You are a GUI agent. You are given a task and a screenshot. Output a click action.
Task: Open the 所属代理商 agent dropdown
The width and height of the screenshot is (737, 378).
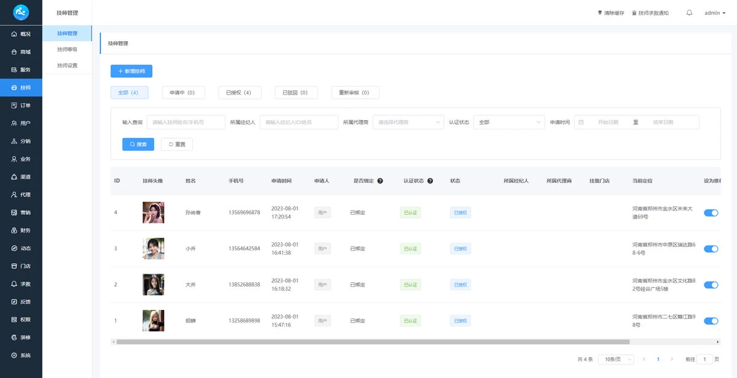tap(408, 122)
